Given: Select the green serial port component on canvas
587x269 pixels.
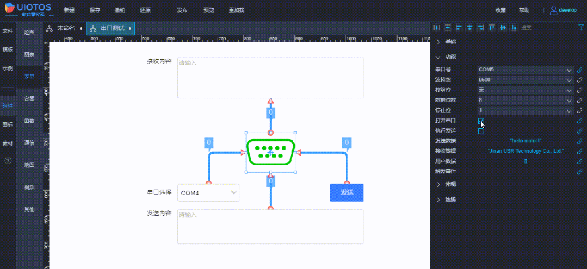Looking at the screenshot, I should click(x=271, y=152).
